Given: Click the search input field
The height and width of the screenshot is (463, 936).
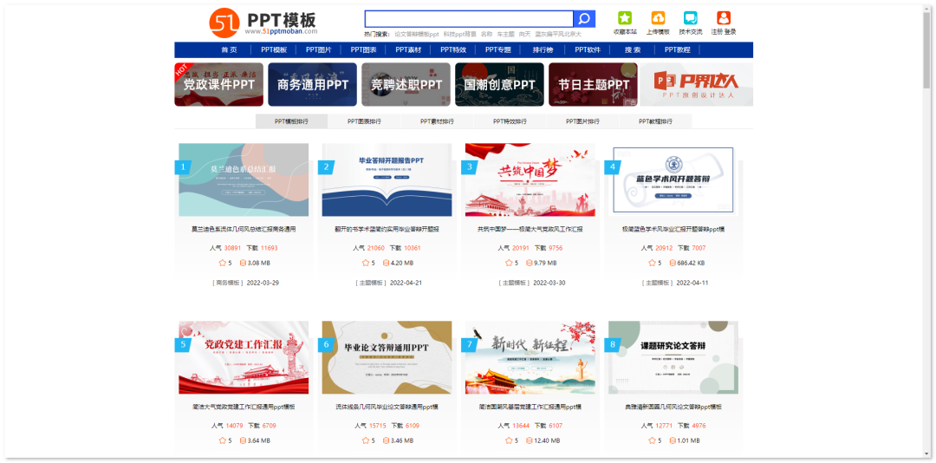Looking at the screenshot, I should click(469, 19).
